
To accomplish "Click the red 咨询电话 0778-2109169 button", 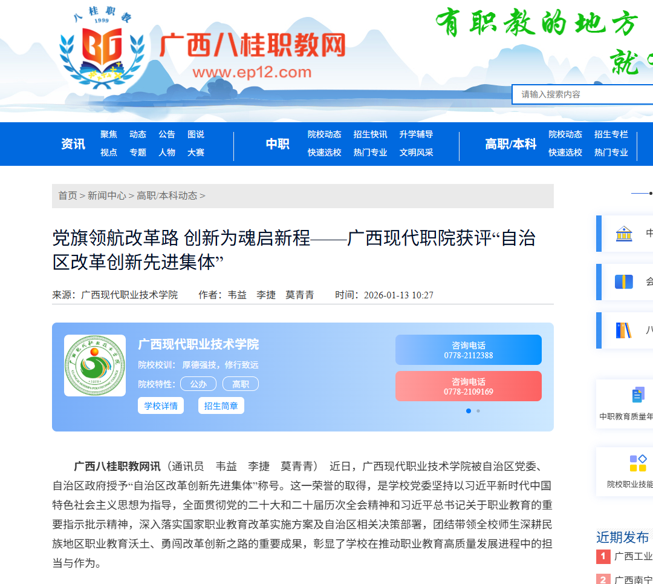I will point(469,387).
